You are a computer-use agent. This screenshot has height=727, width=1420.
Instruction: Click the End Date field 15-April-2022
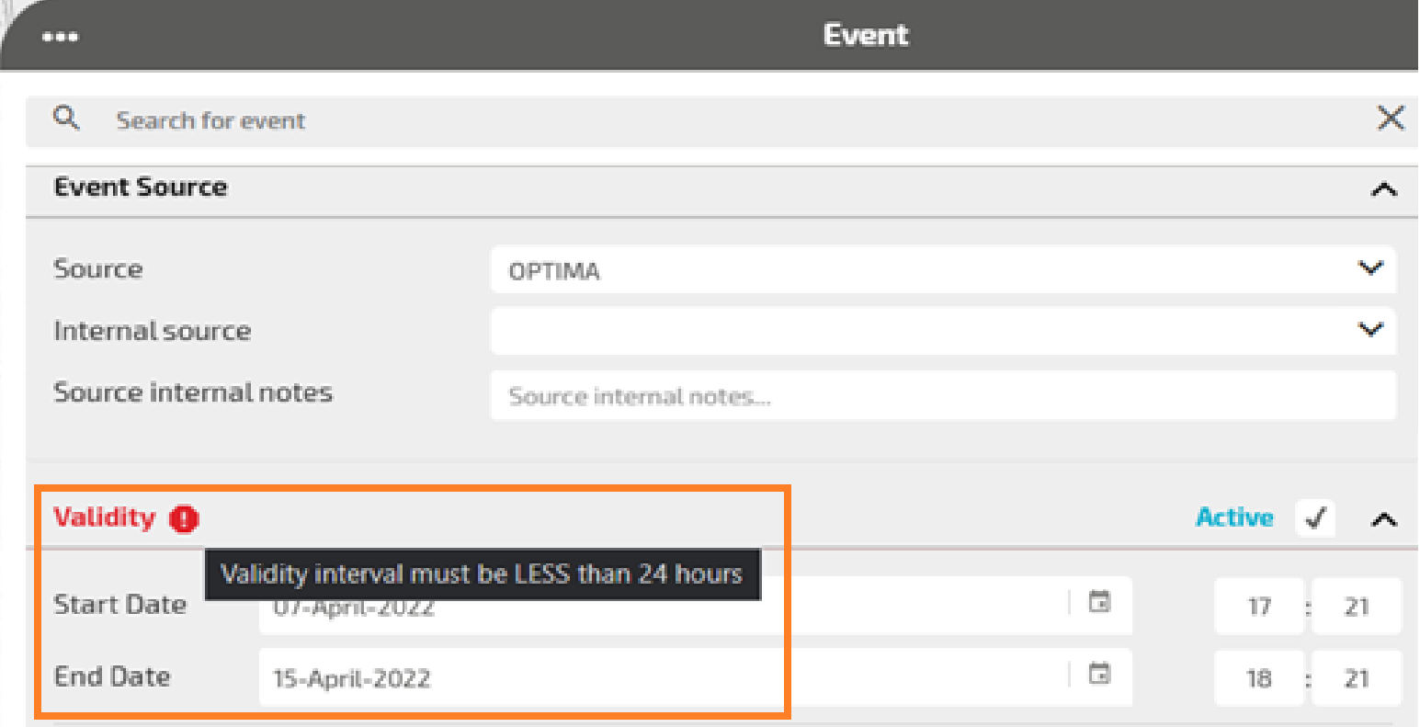click(x=662, y=678)
